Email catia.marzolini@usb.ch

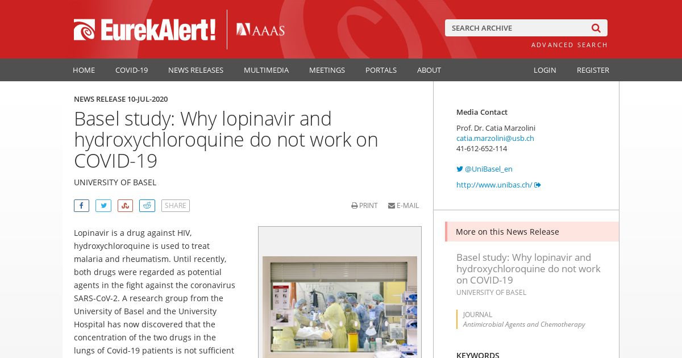click(x=495, y=138)
